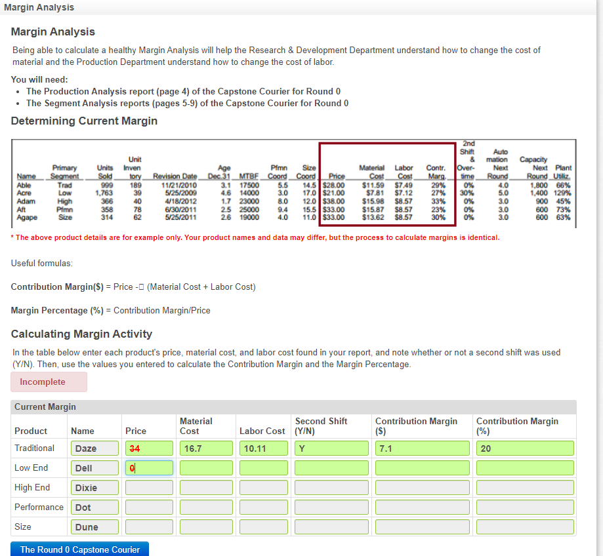
Task: Click the Dune contribution margin dollar field
Action: [x=421, y=526]
